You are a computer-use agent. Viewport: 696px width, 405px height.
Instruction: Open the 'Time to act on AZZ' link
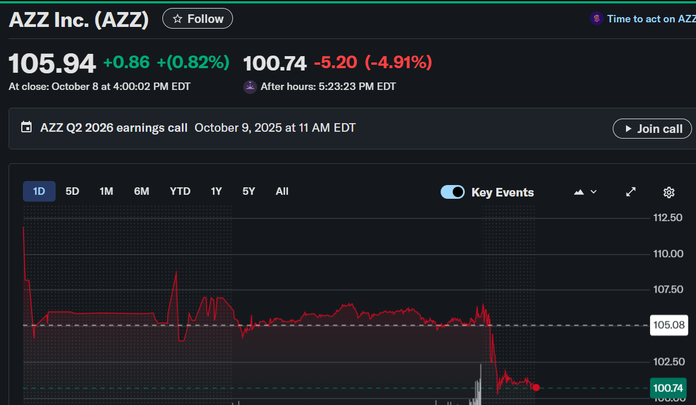[x=651, y=19]
